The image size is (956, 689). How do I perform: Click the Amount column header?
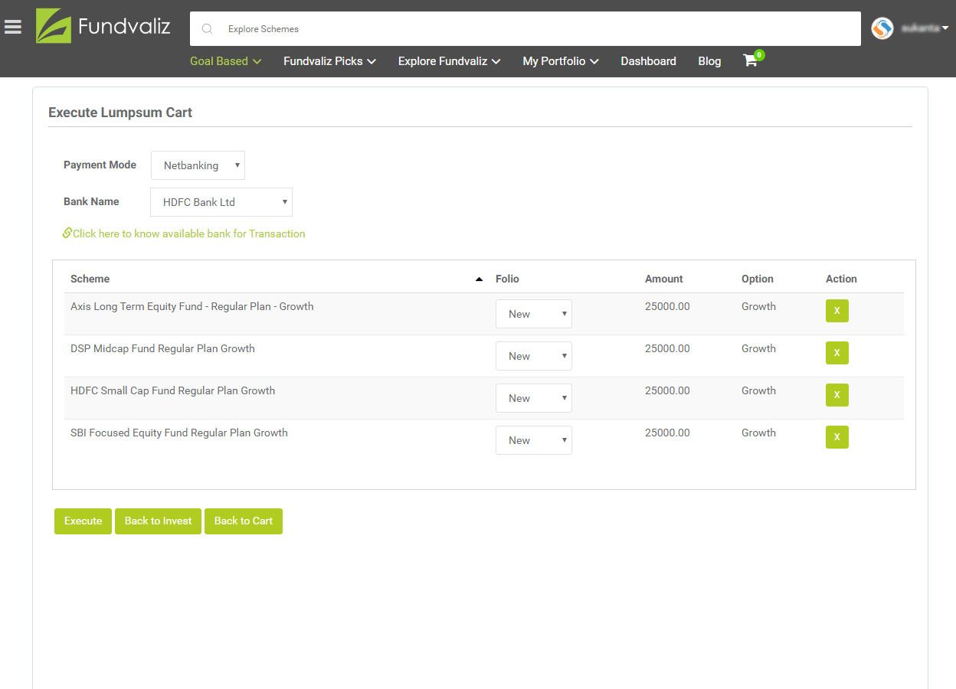(663, 279)
